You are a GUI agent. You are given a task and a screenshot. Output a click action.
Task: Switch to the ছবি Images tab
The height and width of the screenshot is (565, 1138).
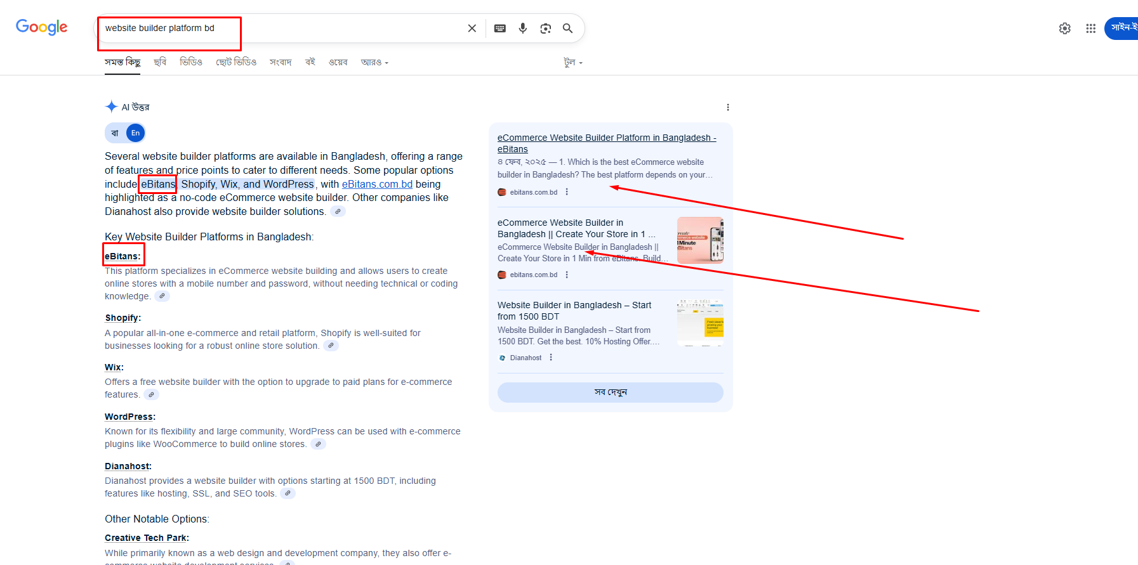click(x=160, y=62)
